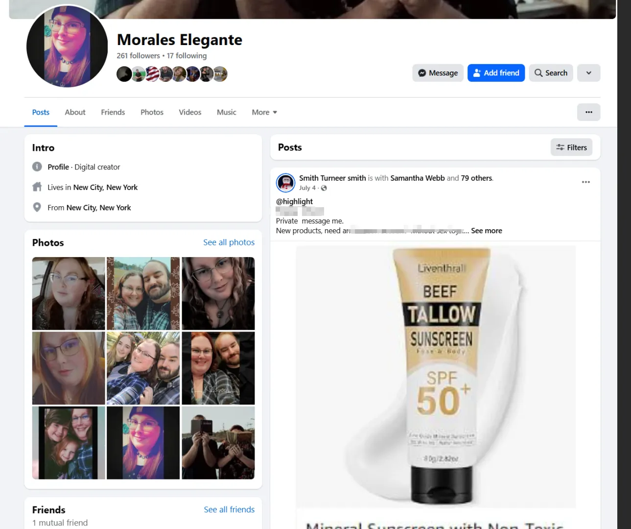
Task: Click the Profile info icon in Intro
Action: point(37,167)
